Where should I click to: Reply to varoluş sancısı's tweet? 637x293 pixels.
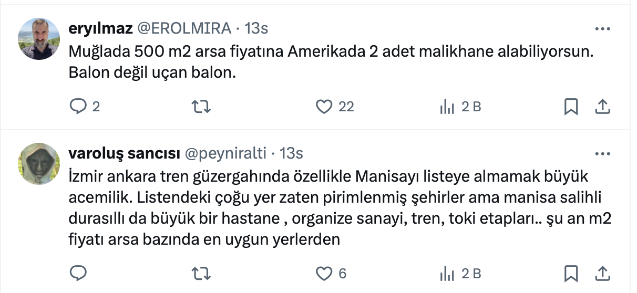[78, 273]
